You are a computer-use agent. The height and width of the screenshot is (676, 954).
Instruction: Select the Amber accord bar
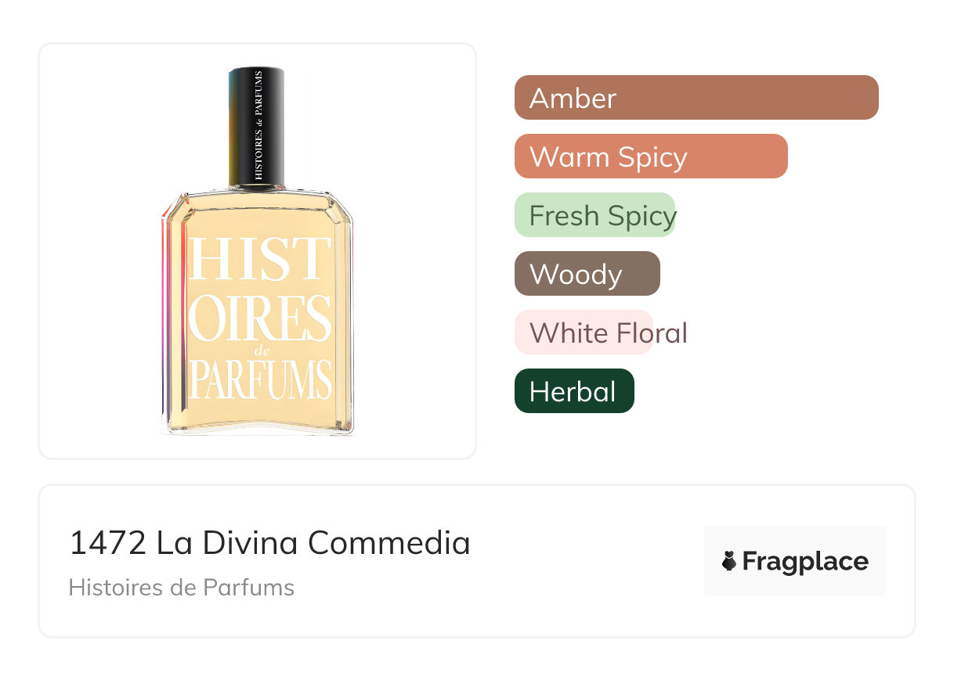(696, 98)
